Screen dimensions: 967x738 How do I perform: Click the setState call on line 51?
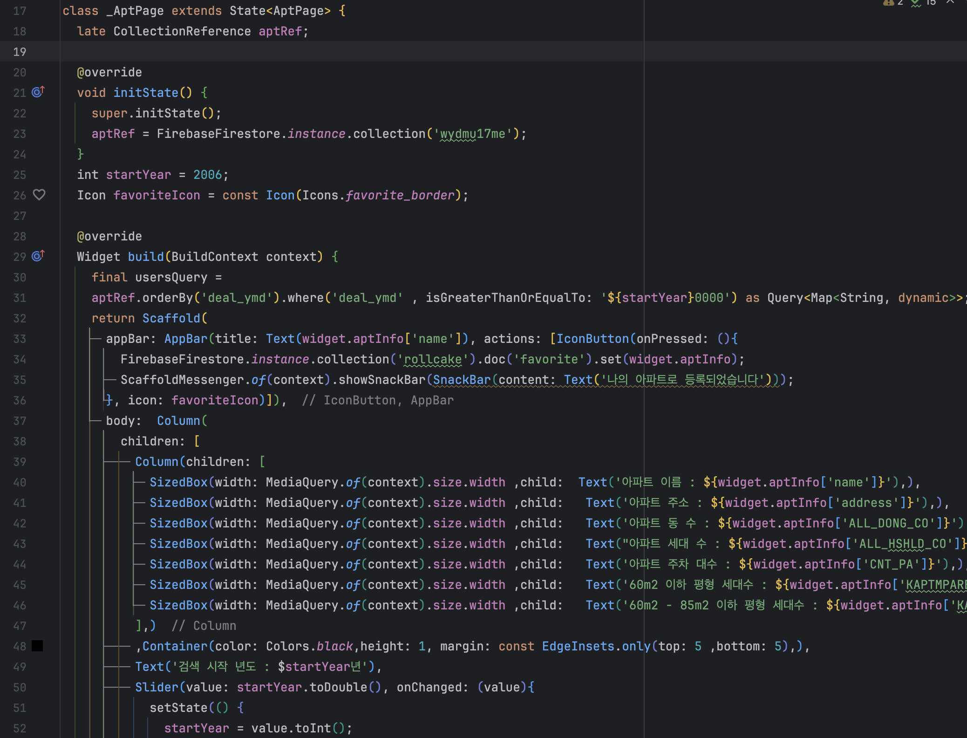[178, 708]
